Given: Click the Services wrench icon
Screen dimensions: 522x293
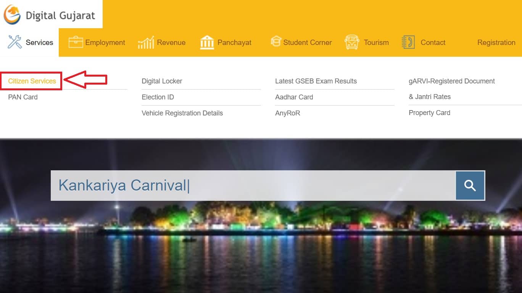Looking at the screenshot, I should click(15, 42).
